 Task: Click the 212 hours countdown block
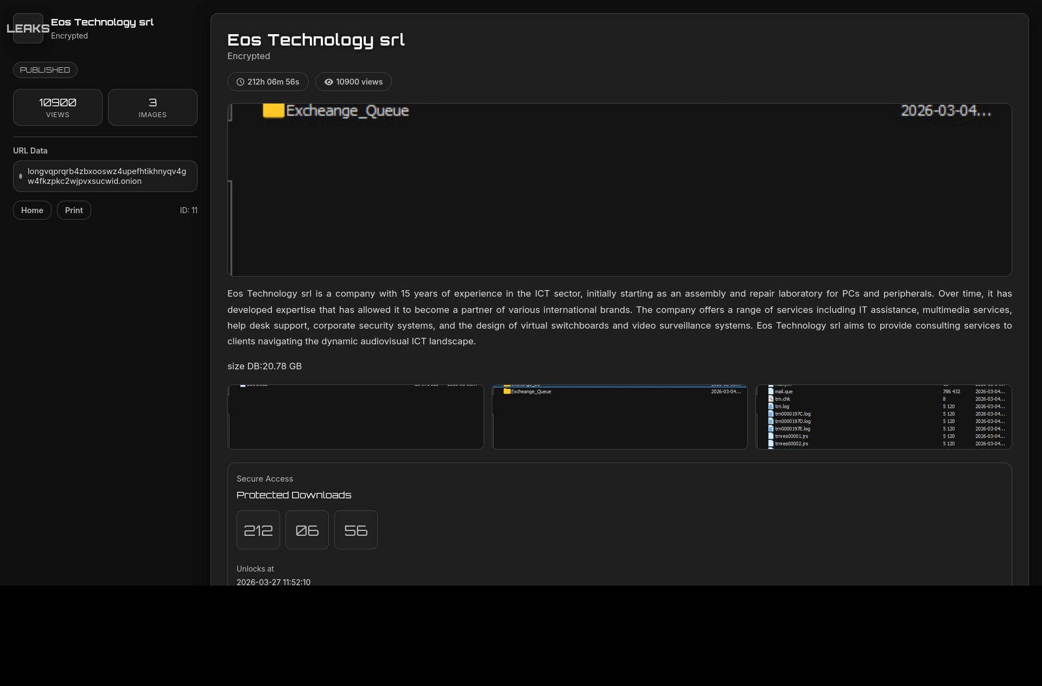tap(258, 529)
